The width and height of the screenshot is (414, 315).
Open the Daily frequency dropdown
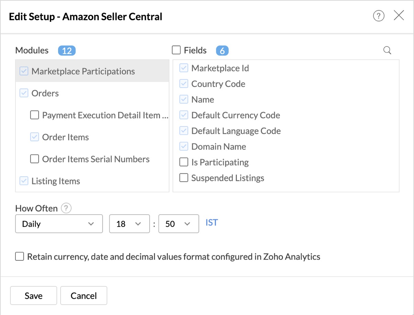point(59,224)
